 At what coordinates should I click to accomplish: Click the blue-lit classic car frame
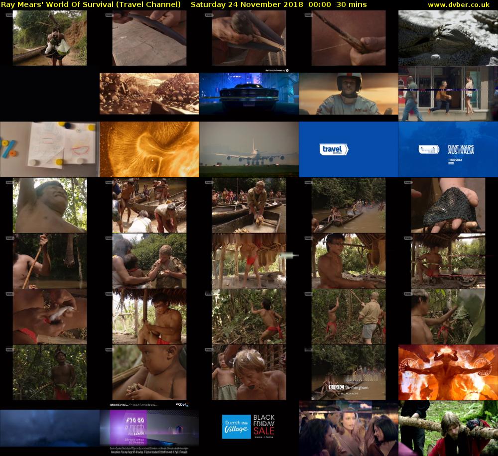[x=249, y=94]
